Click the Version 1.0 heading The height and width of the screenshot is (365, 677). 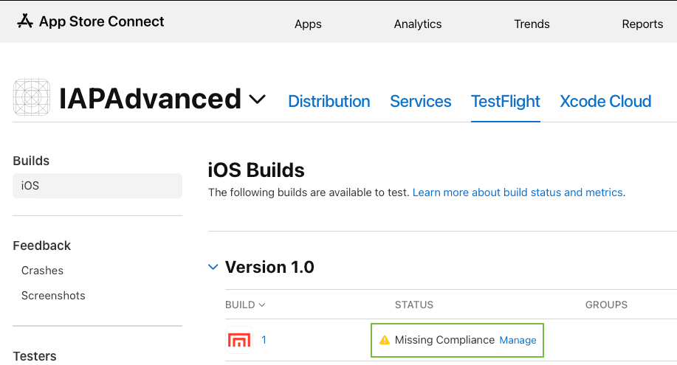click(x=269, y=267)
